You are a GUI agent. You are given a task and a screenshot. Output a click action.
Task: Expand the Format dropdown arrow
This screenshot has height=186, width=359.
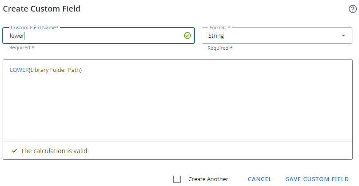343,36
